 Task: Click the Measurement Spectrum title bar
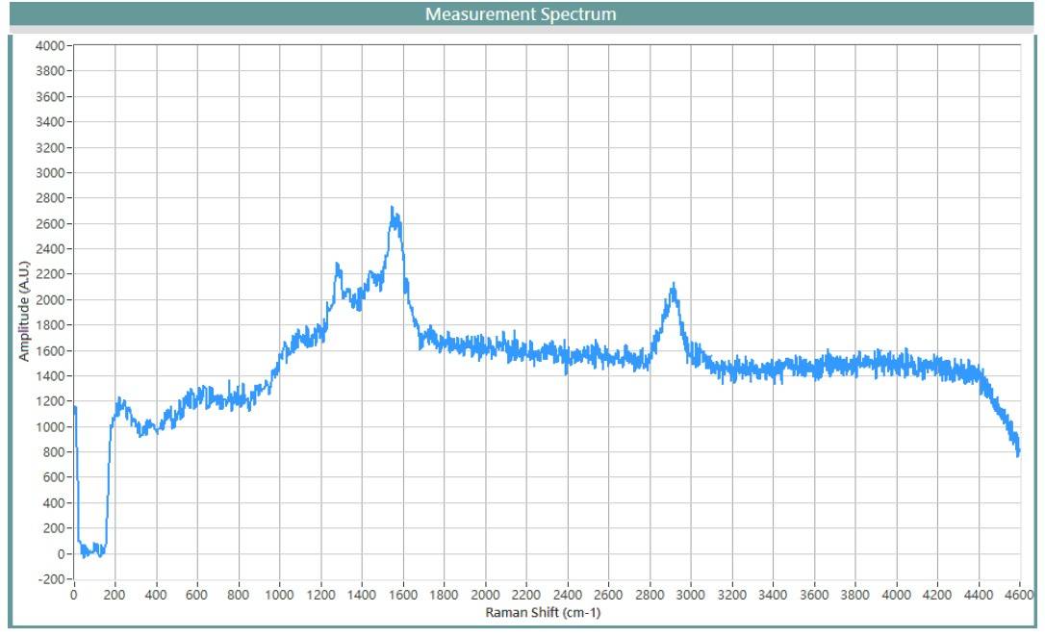[x=521, y=14]
